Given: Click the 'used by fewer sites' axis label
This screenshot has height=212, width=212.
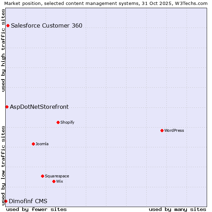Looking at the screenshot, I should (x=36, y=209).
